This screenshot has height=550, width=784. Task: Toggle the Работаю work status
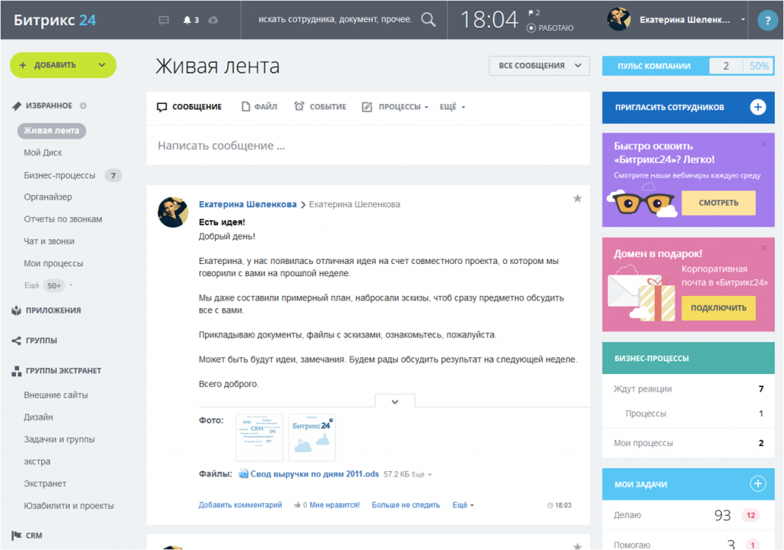[x=550, y=28]
